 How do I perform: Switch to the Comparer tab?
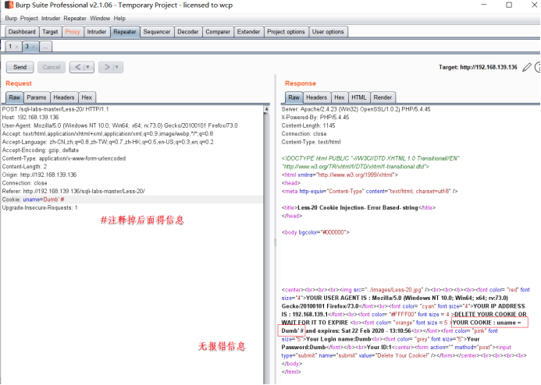[218, 32]
